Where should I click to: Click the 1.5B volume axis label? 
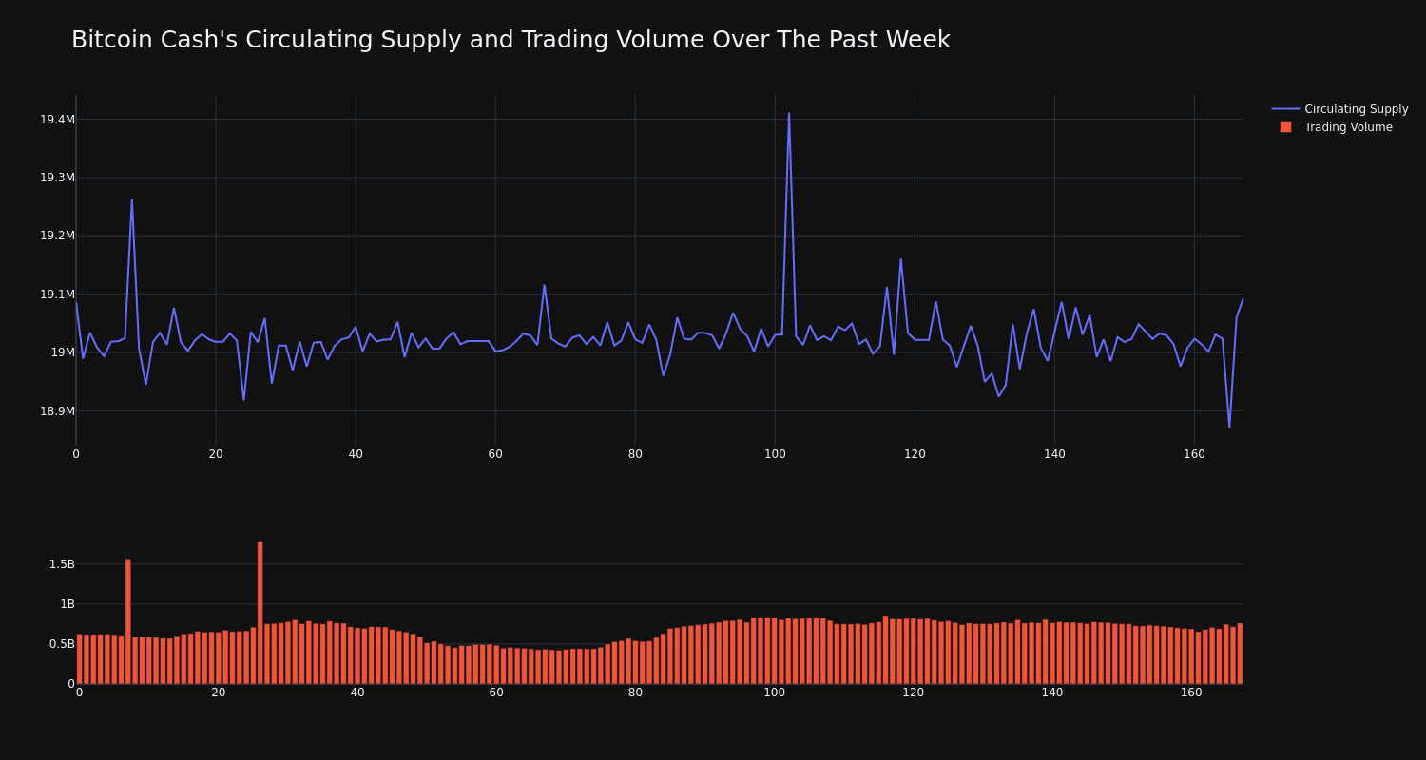click(62, 564)
